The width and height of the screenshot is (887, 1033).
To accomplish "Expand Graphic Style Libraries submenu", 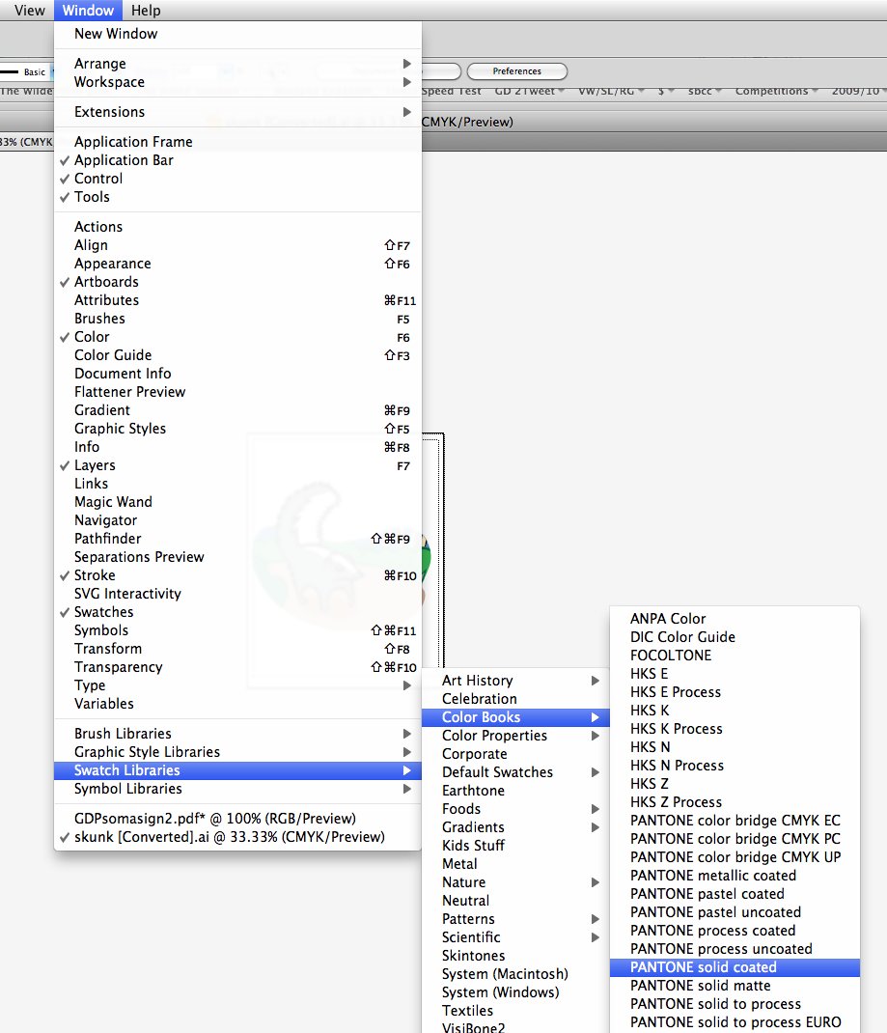I will point(237,752).
